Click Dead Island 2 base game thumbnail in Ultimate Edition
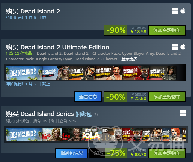The image size is (193, 162). [x=24, y=73]
